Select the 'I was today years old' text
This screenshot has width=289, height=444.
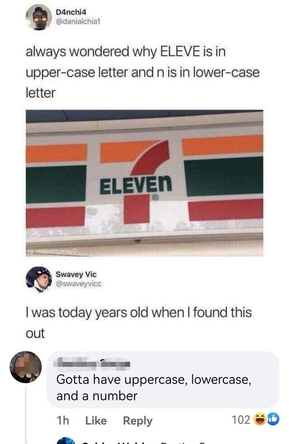[138, 323]
